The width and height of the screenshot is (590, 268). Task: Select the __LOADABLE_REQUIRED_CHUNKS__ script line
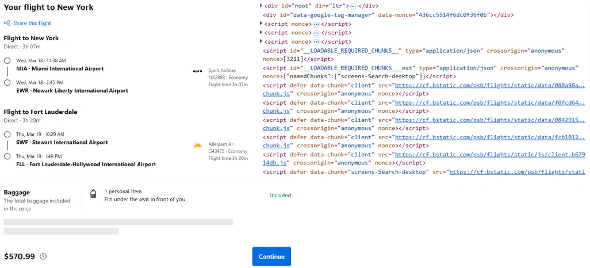(414, 55)
